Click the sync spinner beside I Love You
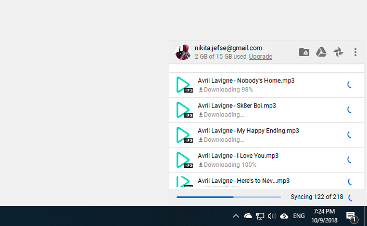This screenshot has height=226, width=367. [x=350, y=160]
